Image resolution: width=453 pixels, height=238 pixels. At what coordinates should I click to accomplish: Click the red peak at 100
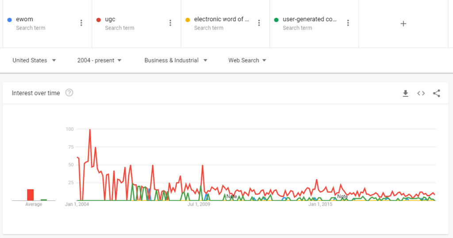(90, 130)
